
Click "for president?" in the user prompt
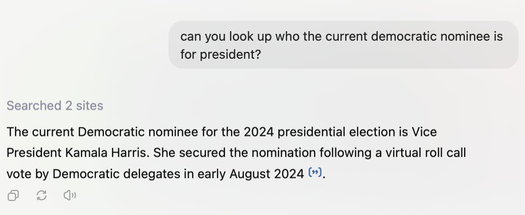(x=220, y=55)
